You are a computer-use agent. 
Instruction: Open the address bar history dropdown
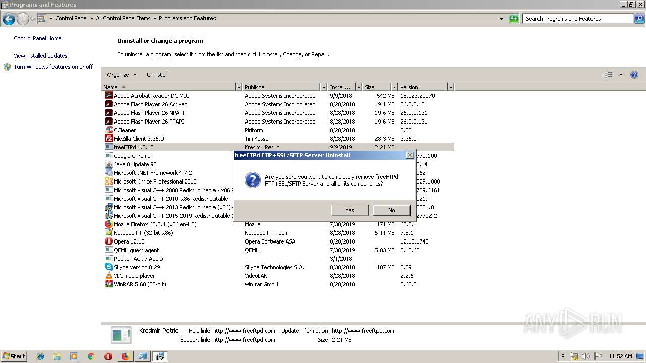point(501,19)
